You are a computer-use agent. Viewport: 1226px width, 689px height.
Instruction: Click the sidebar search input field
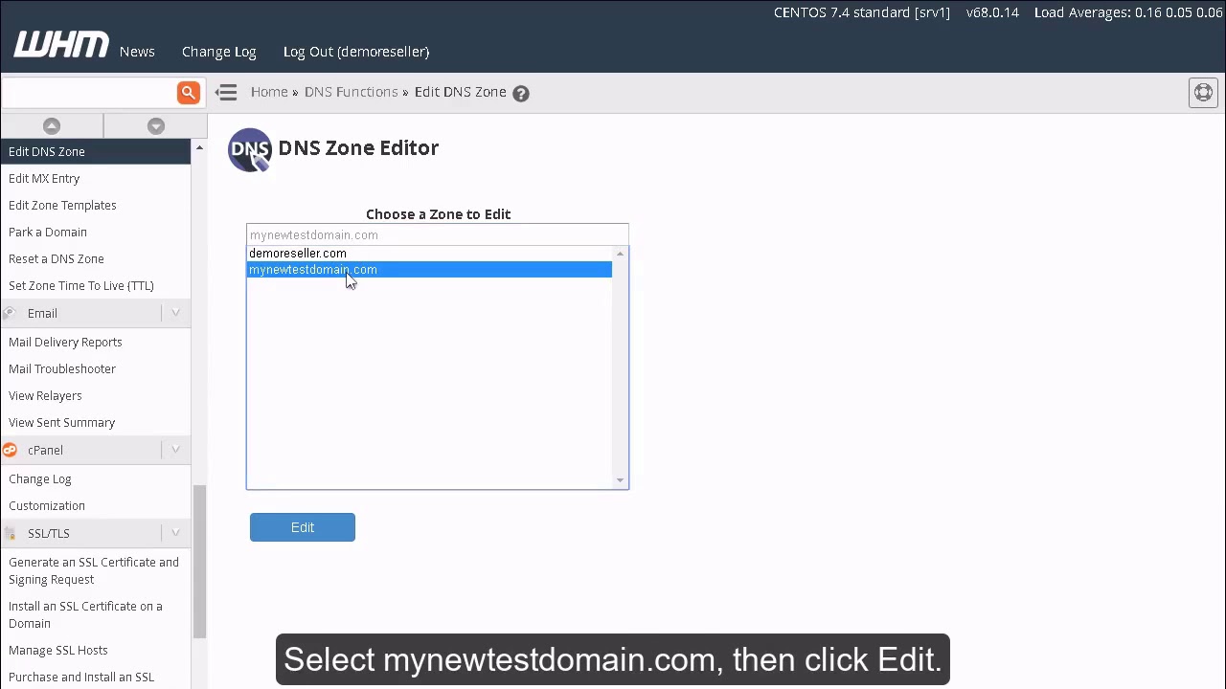pyautogui.click(x=88, y=93)
